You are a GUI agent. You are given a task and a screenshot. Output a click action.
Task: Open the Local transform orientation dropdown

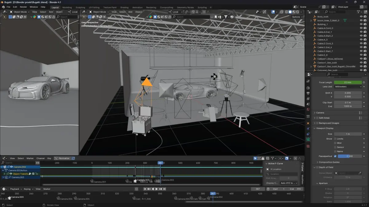176,12
